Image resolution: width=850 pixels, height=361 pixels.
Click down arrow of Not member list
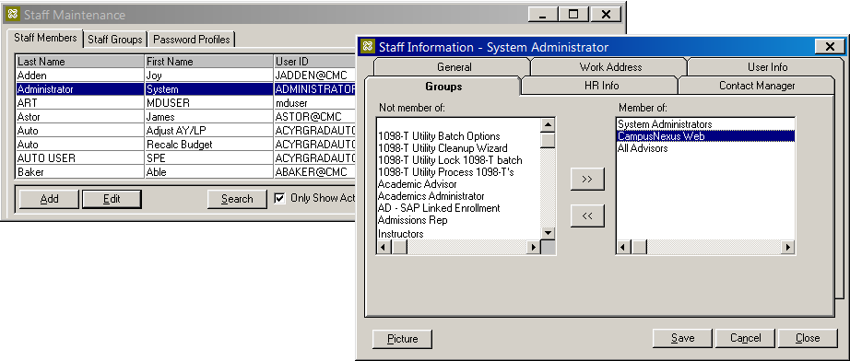pos(548,233)
